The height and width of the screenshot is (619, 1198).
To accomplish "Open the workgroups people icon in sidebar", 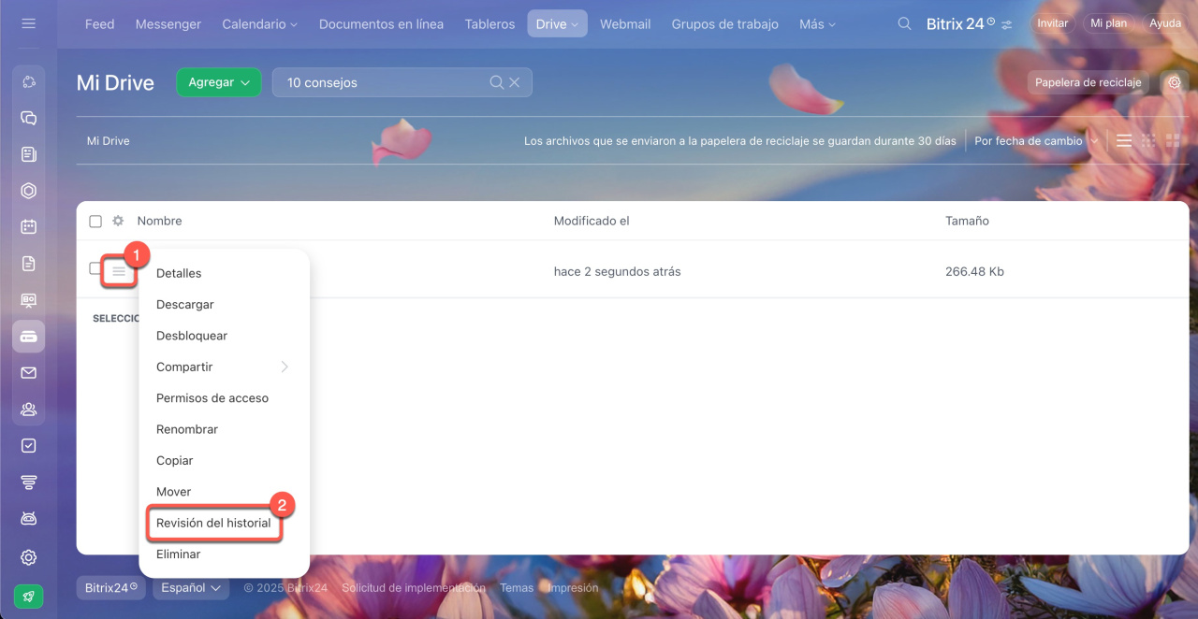I will pyautogui.click(x=28, y=410).
